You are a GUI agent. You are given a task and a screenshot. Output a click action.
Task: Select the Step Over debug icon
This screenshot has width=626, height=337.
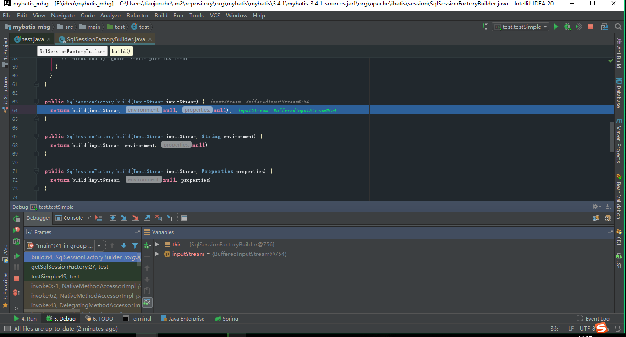point(113,218)
